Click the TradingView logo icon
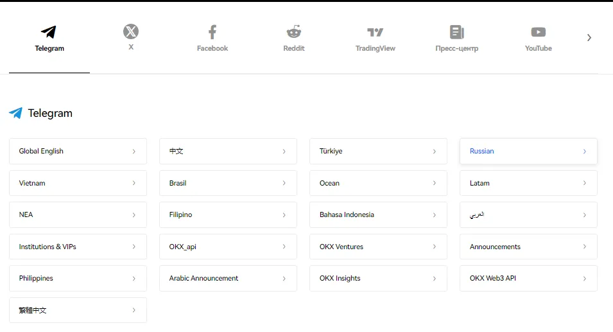This screenshot has width=613, height=332. point(376,32)
